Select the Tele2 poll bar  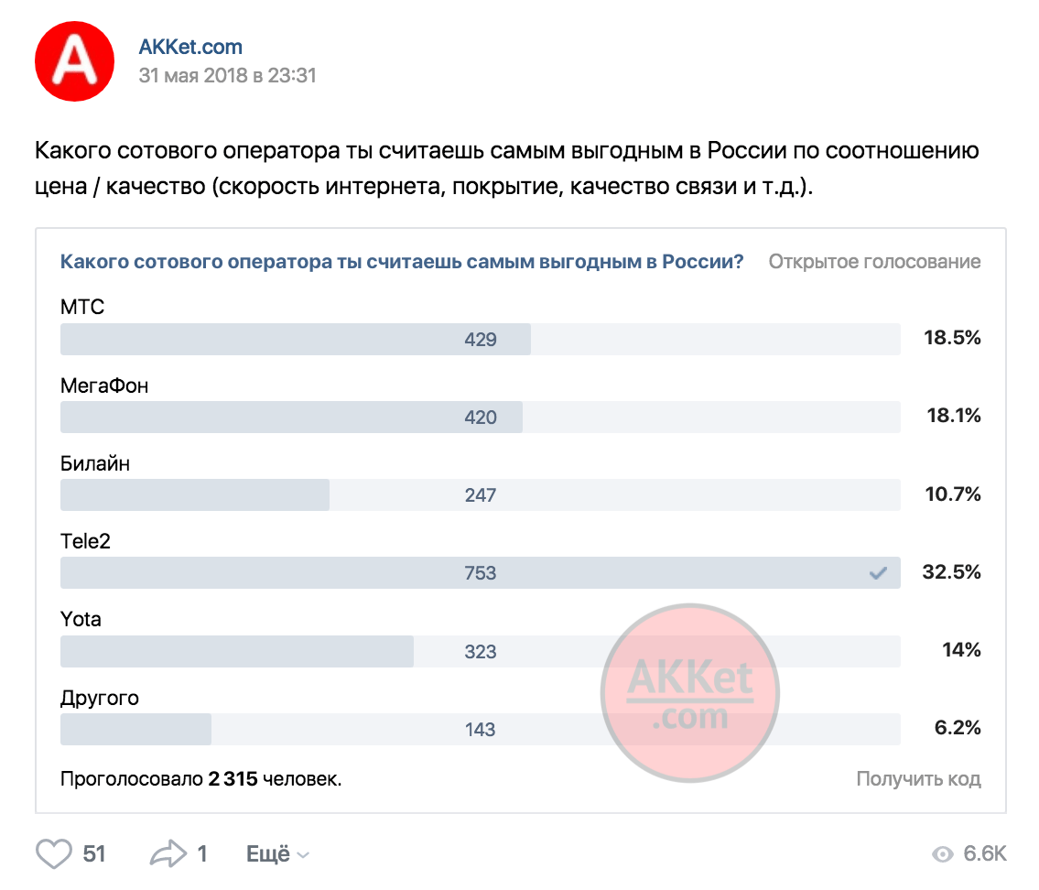coord(481,572)
